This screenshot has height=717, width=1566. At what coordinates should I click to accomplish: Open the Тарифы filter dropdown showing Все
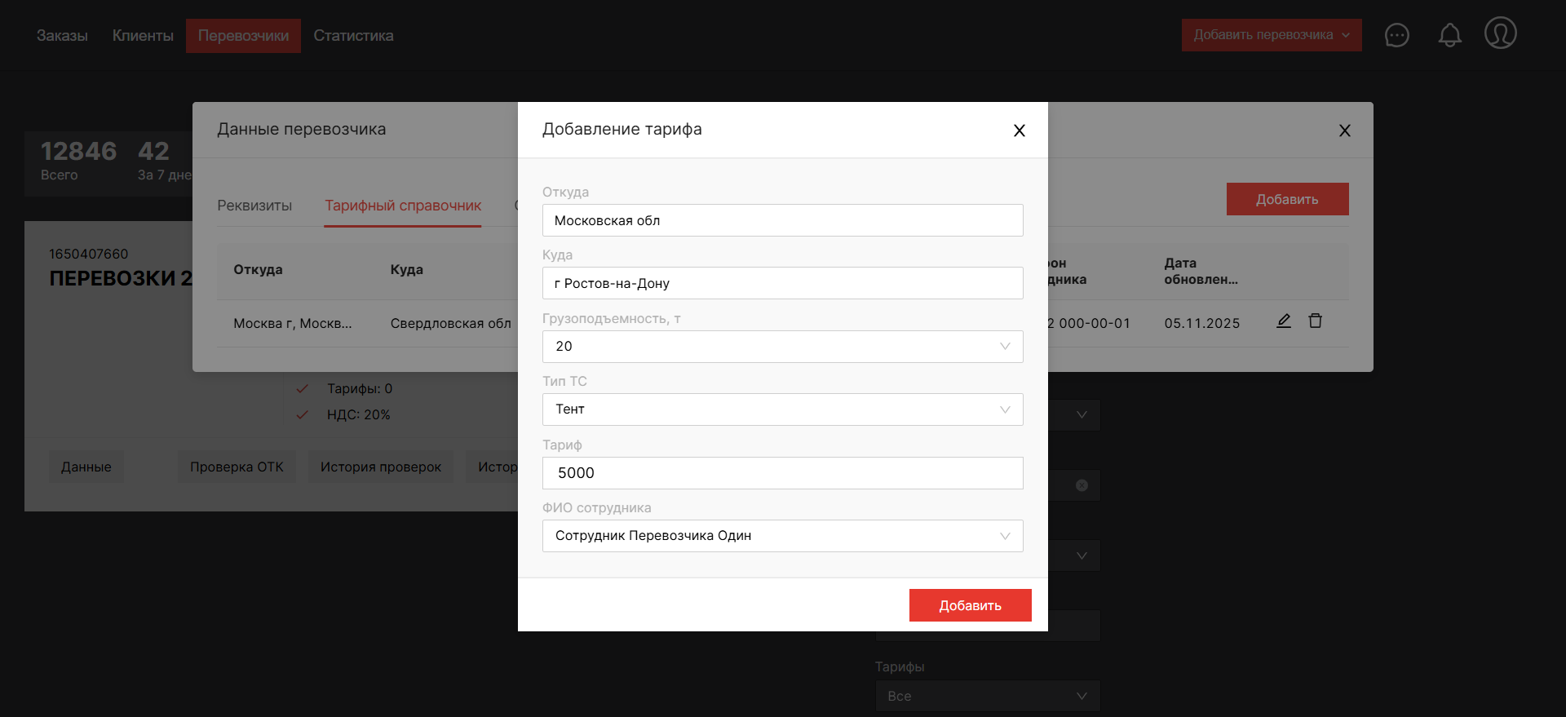[x=987, y=696]
